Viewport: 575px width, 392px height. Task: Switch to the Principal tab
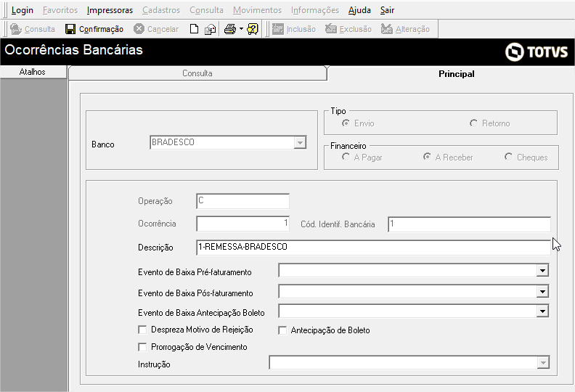point(456,74)
